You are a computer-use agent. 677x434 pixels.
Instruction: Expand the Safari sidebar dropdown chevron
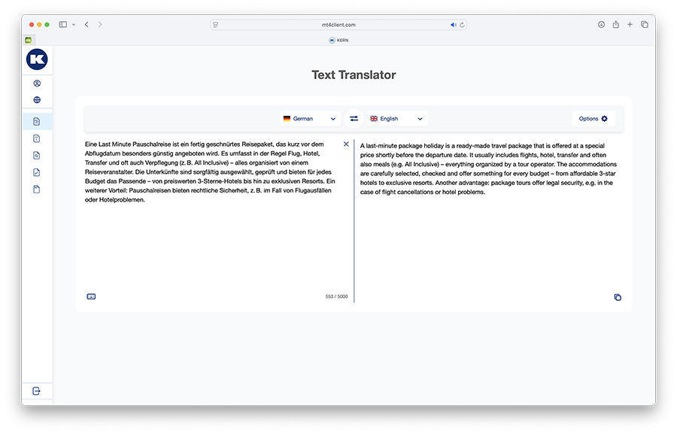click(x=74, y=25)
